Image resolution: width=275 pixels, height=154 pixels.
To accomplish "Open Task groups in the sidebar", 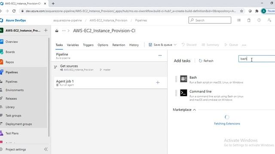I will (13, 115).
